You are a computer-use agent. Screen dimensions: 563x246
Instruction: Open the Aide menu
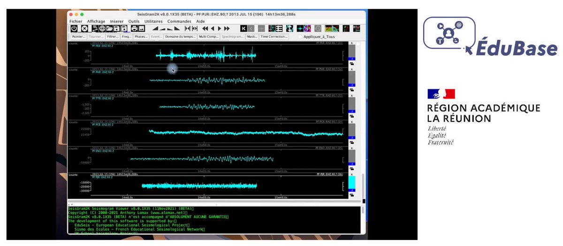tap(200, 21)
